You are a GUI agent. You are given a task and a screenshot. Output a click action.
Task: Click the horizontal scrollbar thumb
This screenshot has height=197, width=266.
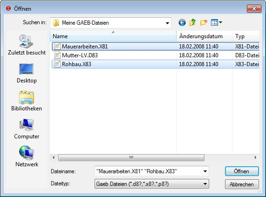pos(131,158)
